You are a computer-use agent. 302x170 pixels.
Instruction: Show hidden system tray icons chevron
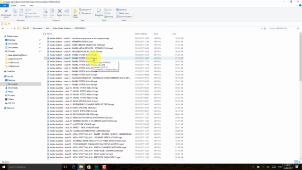(253, 167)
